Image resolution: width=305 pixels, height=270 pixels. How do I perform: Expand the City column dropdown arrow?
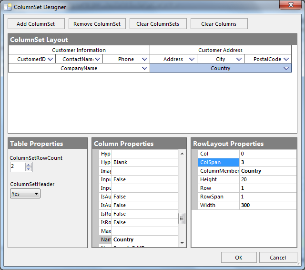tap(239, 60)
